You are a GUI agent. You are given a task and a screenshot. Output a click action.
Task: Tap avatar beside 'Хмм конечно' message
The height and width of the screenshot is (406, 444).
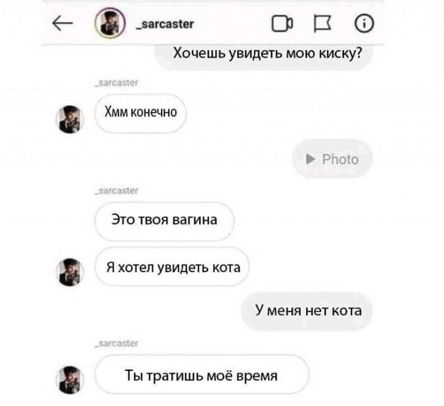70,119
